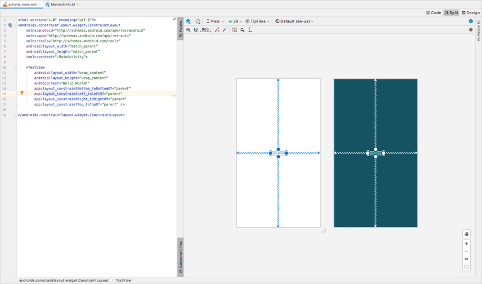Click the top constraint handle in design view
Screen dimensions: 482x284
coord(278,149)
